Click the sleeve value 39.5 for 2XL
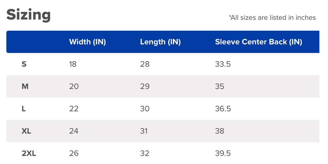Screen dimensions: 328x164 pyautogui.click(x=223, y=153)
